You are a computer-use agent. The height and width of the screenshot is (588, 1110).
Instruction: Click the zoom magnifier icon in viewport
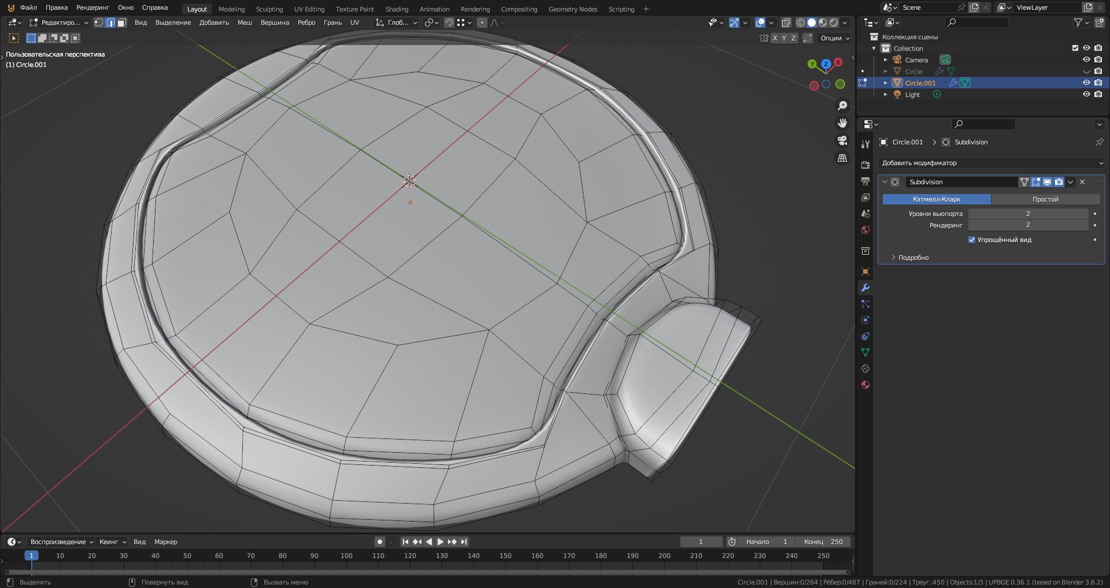[842, 106]
